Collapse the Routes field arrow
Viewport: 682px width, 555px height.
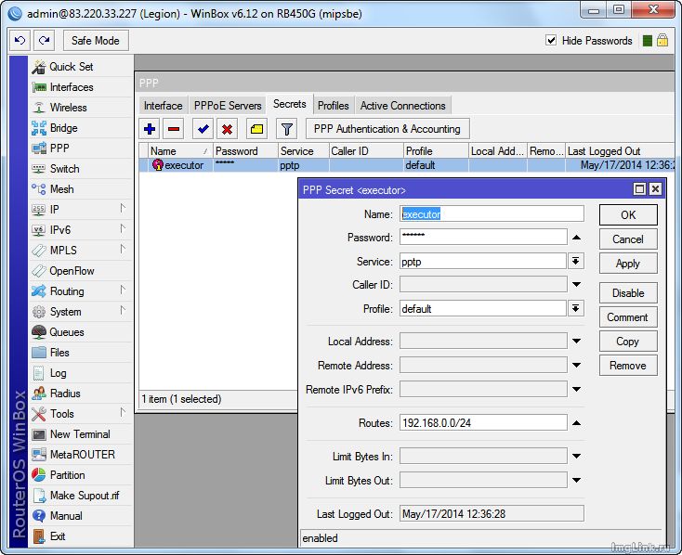click(x=576, y=422)
